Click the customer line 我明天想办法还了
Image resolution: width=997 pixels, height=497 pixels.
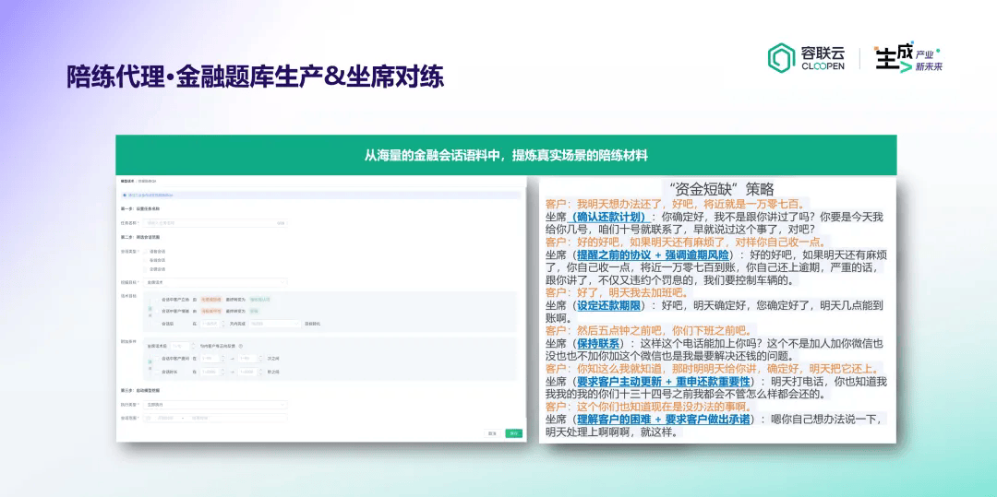click(675, 204)
